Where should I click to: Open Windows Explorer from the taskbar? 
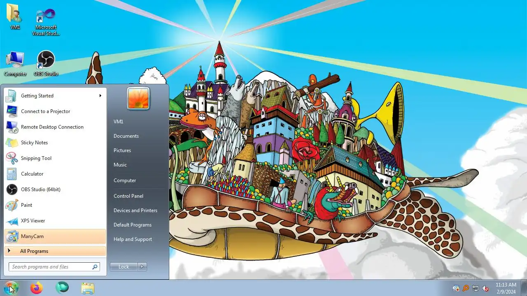[x=88, y=288]
